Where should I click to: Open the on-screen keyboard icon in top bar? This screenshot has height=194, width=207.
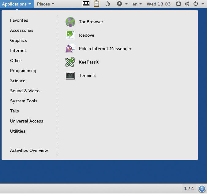pos(86,4)
